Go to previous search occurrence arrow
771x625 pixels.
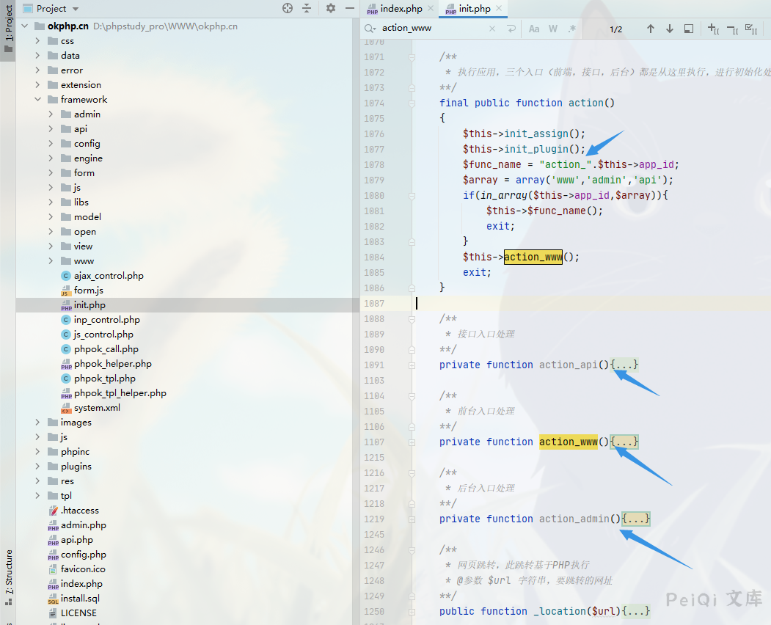(650, 29)
